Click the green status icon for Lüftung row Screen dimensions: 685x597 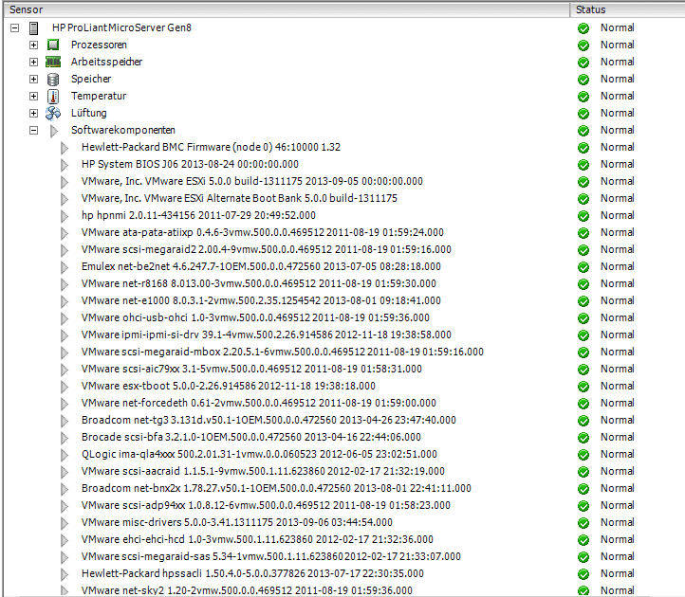point(583,114)
